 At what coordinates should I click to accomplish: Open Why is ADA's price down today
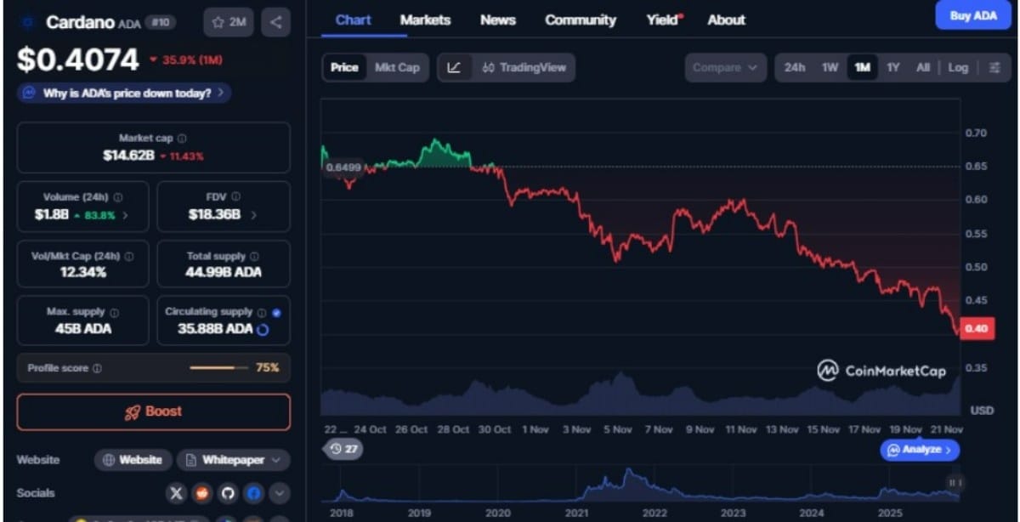point(124,94)
